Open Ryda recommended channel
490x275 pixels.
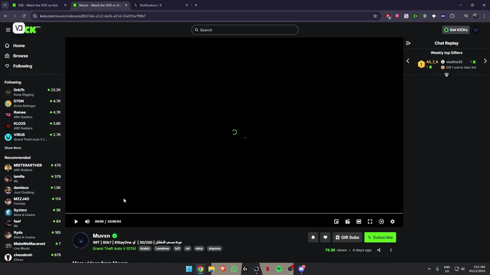tap(33, 235)
